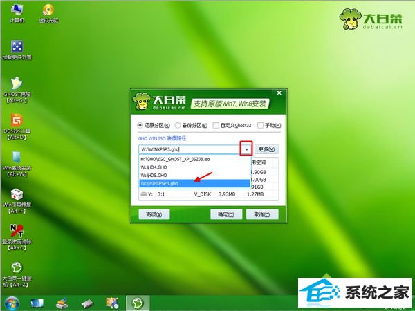Click the W:\WINXPSP3.gho path input field

point(190,149)
